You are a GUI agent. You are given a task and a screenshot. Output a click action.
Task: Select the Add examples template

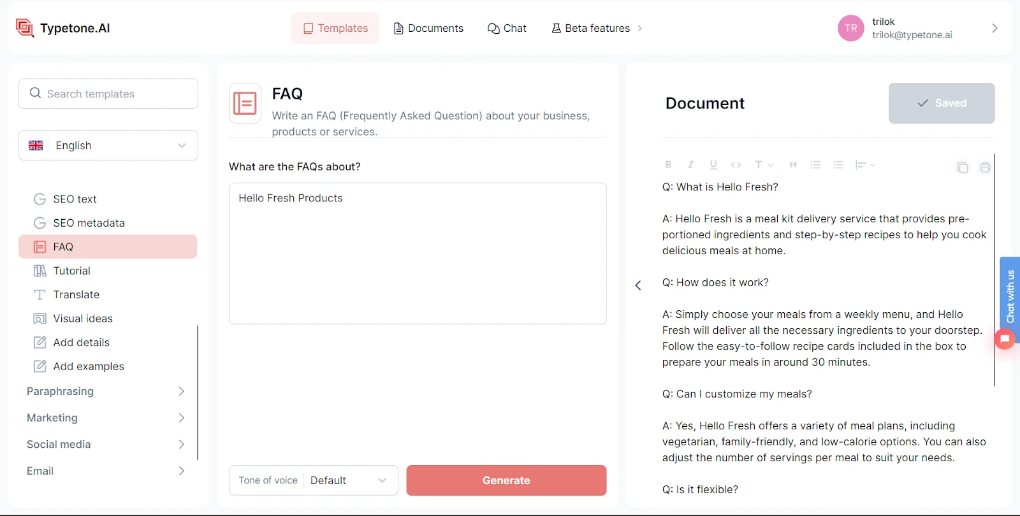(x=108, y=366)
